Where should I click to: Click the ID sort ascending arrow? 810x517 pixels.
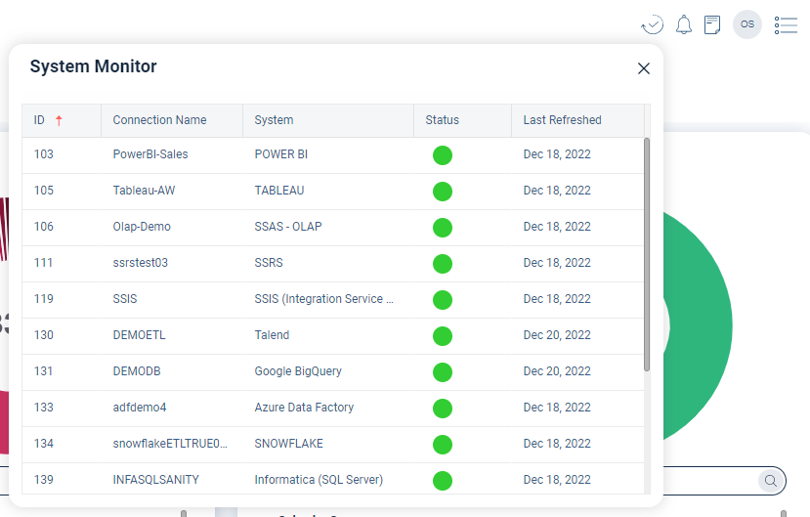click(x=59, y=120)
